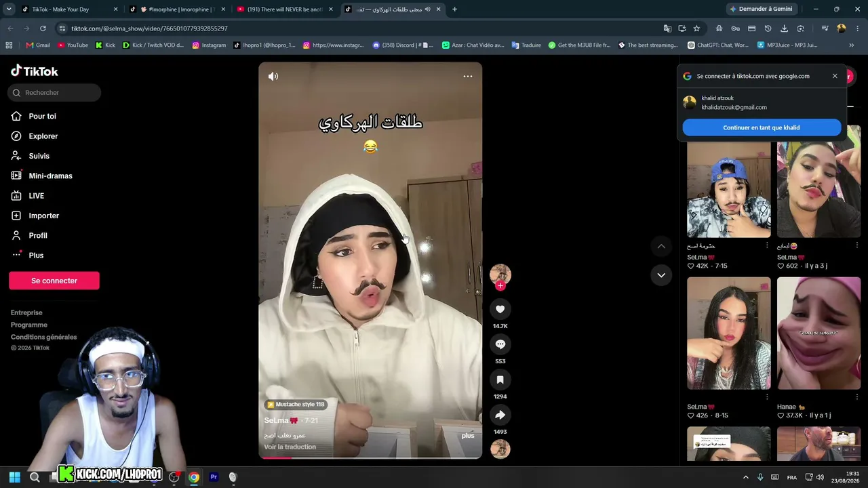Translate this page via the translate icon
Image resolution: width=868 pixels, height=488 pixels.
pyautogui.click(x=668, y=28)
